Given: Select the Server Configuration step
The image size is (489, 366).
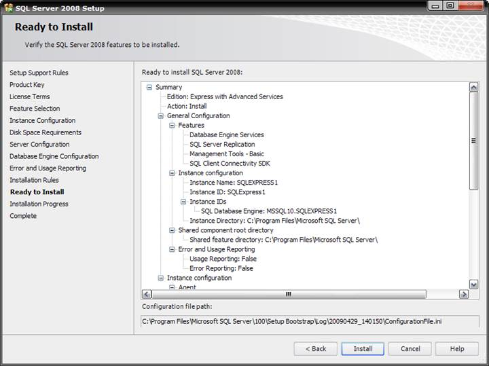Looking at the screenshot, I should (x=39, y=145).
